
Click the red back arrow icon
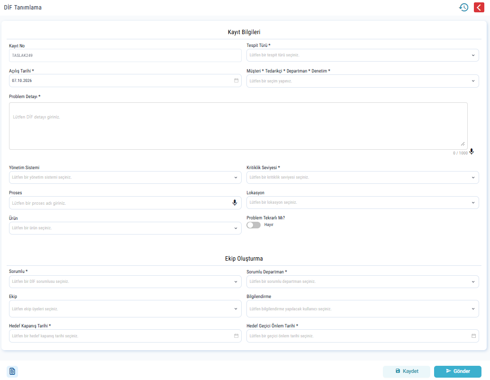[479, 7]
